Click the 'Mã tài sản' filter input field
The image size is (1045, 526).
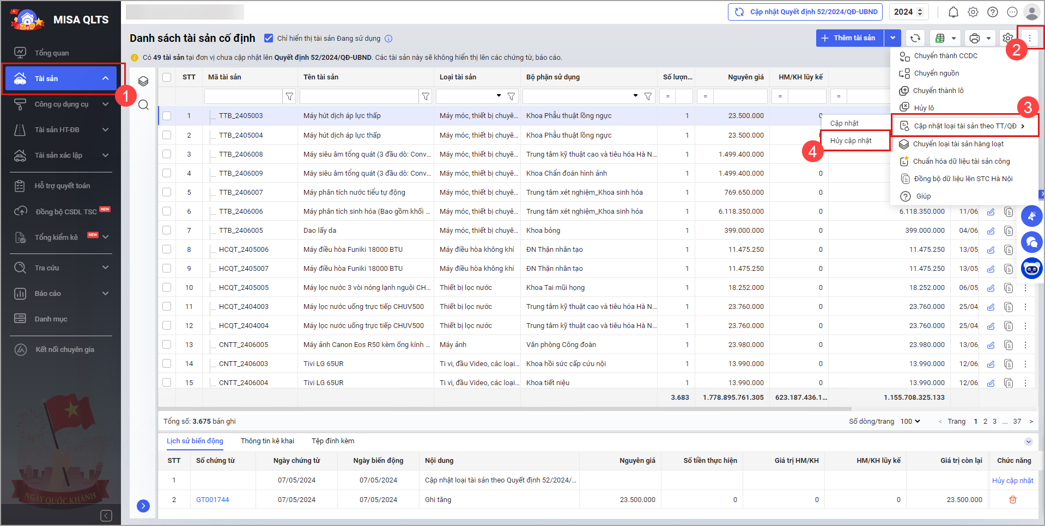click(244, 96)
